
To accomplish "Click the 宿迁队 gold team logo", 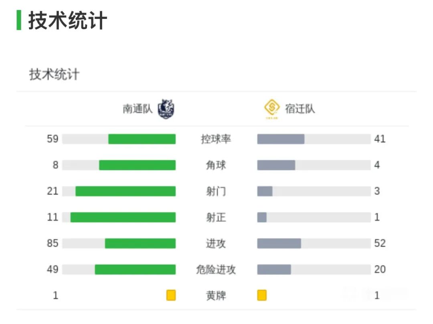I will coord(272,109).
